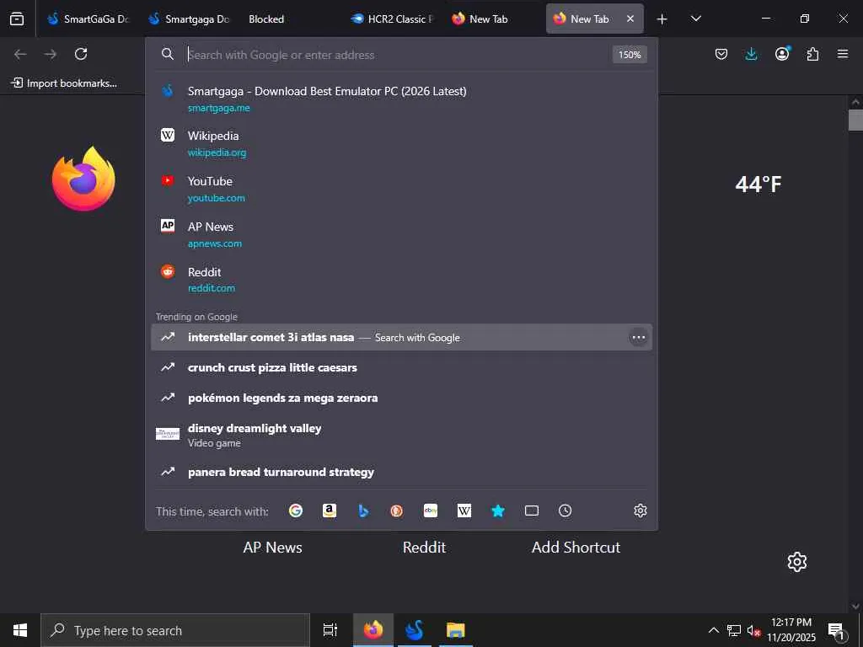The width and height of the screenshot is (863, 647).
Task: Open the new tab page customize gear
Action: (x=797, y=562)
